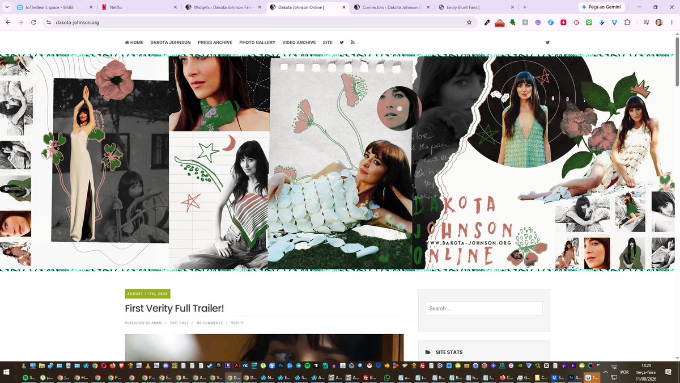Open the Chrome profile avatar
This screenshot has height=383, width=680.
659,22
